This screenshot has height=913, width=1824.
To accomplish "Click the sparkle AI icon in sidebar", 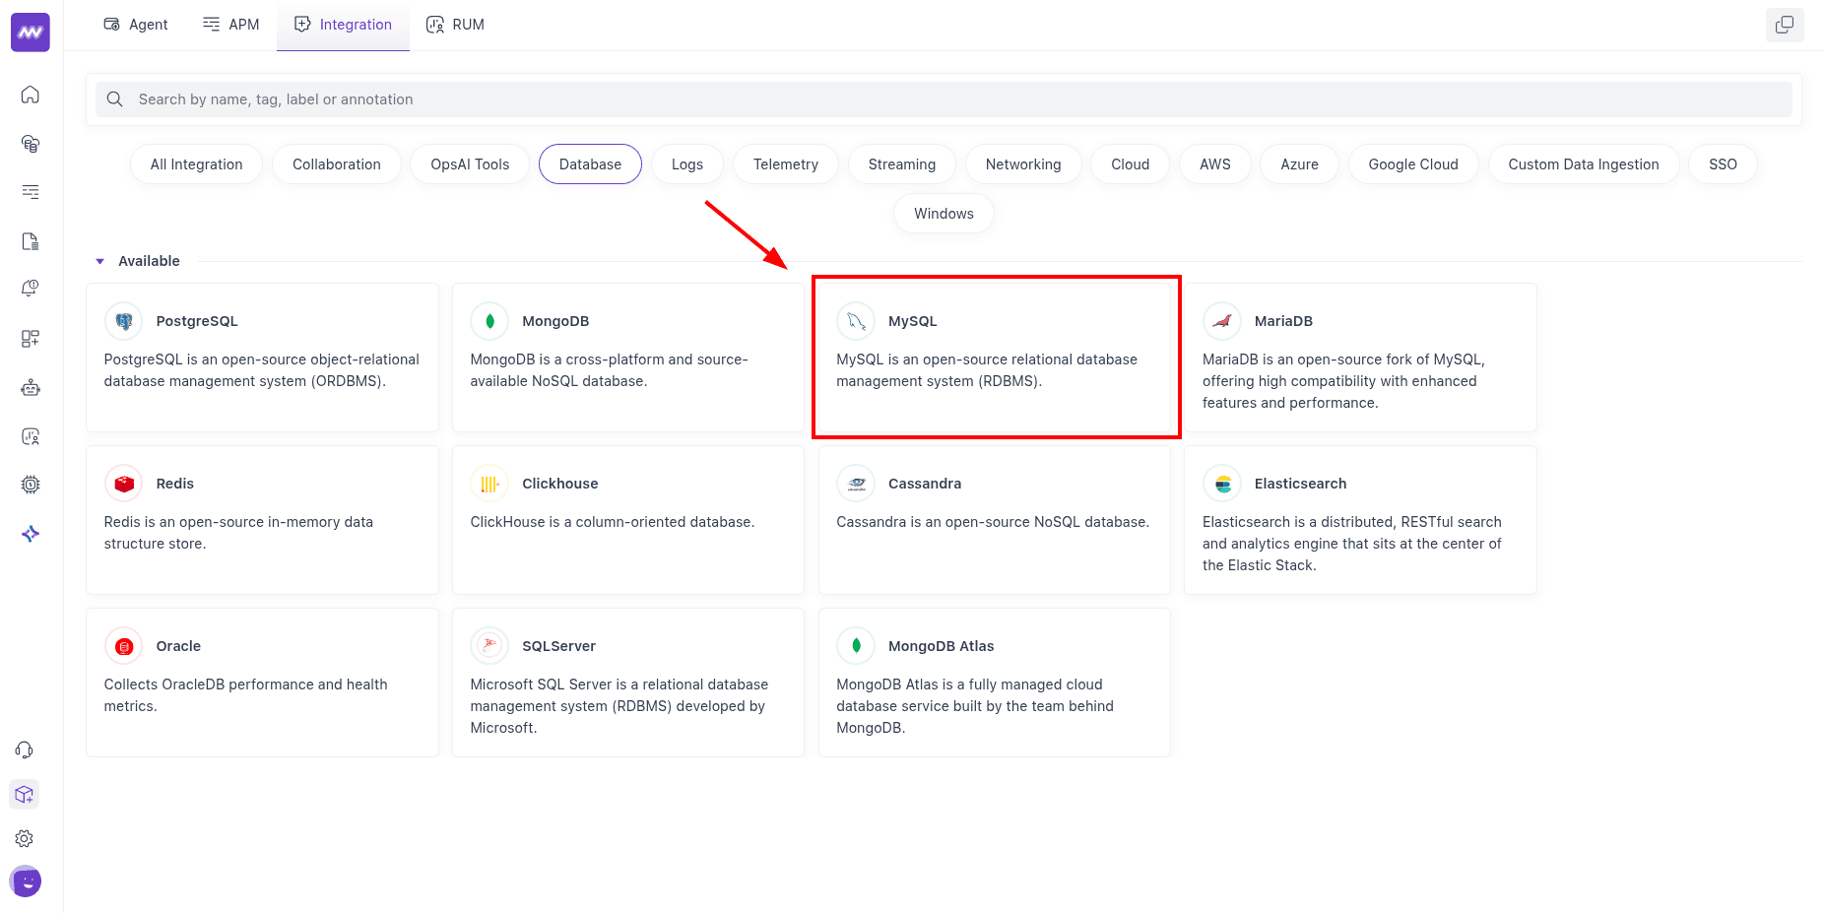I will 31,534.
